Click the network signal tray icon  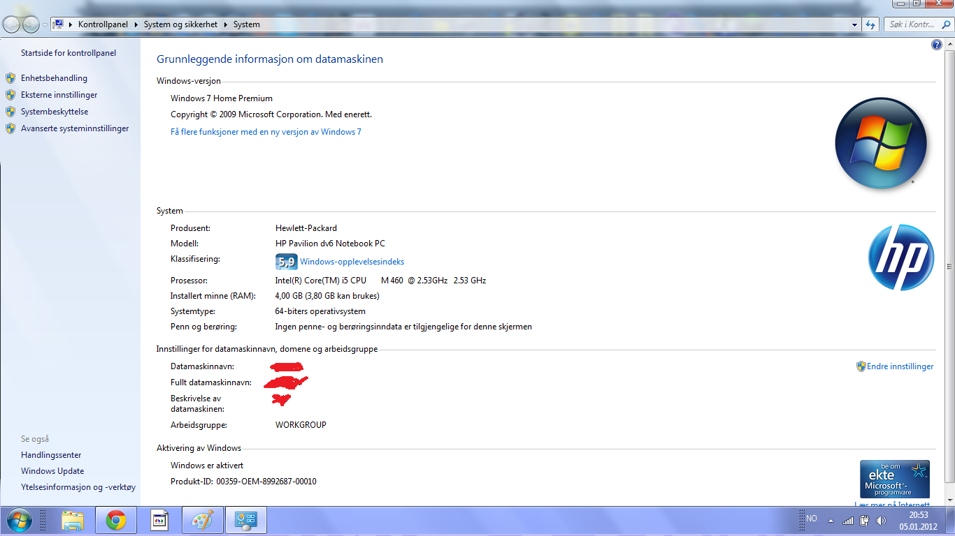(x=848, y=520)
